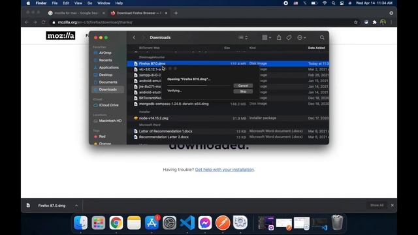Open Finder from the Dock
Screen dimensions: 418x235
pyautogui.click(x=80, y=223)
